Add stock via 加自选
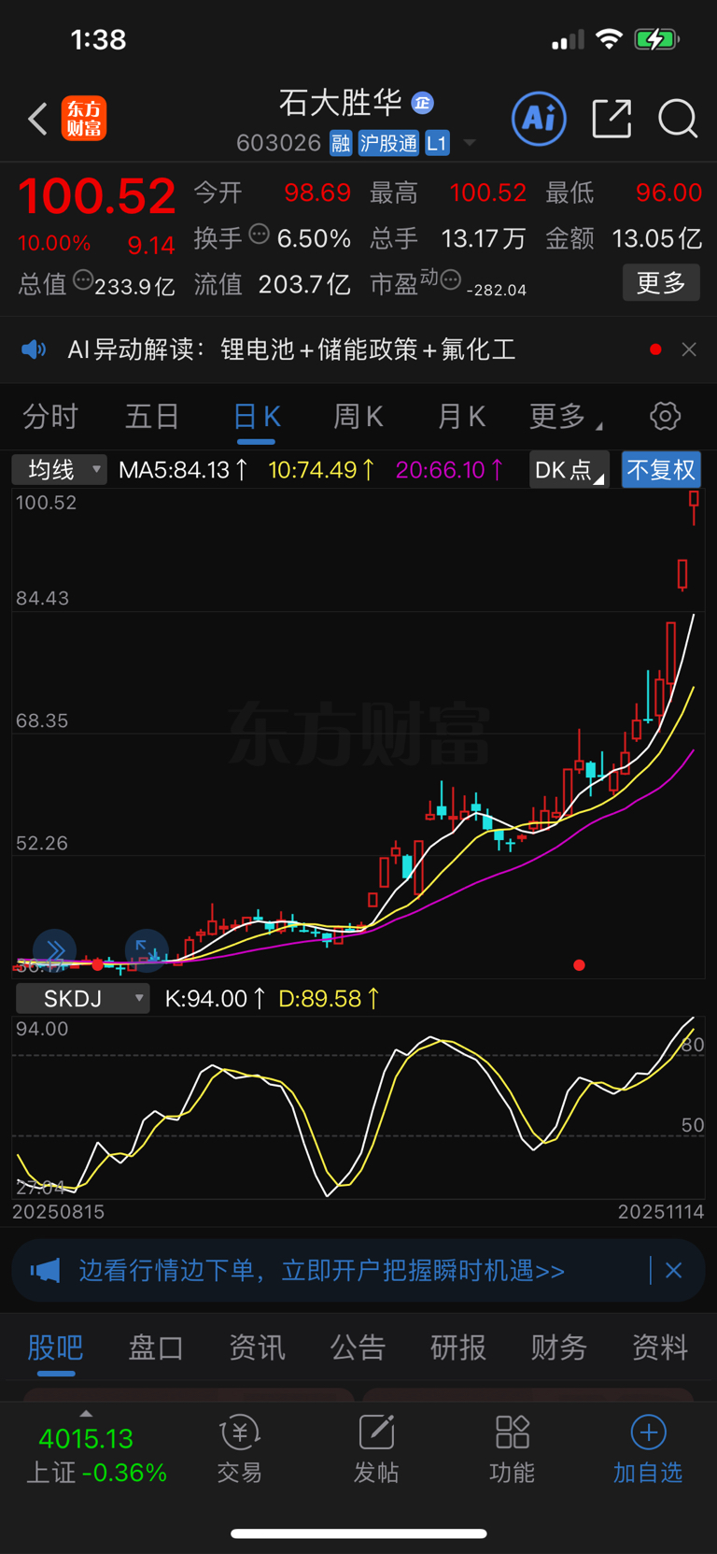 [x=648, y=1449]
